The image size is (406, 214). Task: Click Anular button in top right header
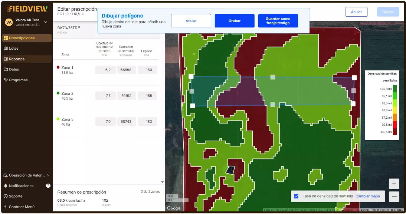point(356,12)
